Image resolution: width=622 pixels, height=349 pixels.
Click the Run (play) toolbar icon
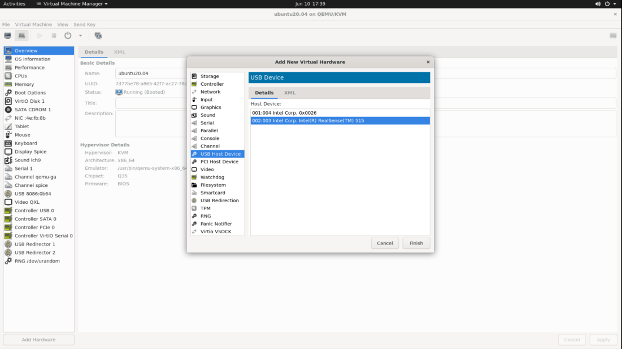tap(40, 36)
